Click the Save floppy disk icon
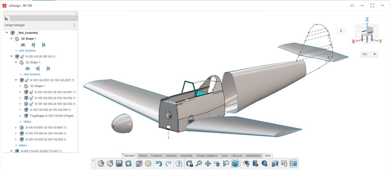This screenshot has height=172, width=390. coord(119,164)
